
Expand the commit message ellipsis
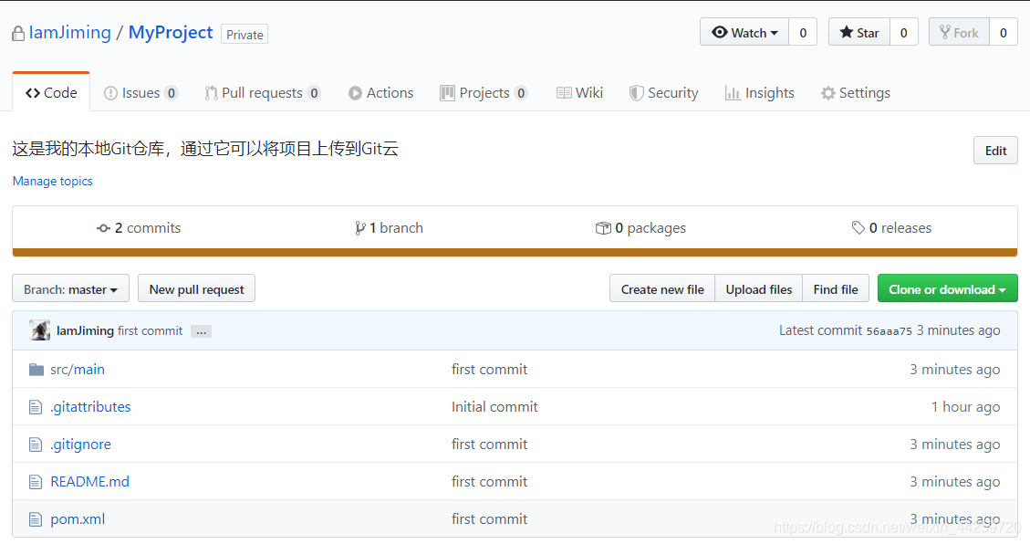[201, 331]
